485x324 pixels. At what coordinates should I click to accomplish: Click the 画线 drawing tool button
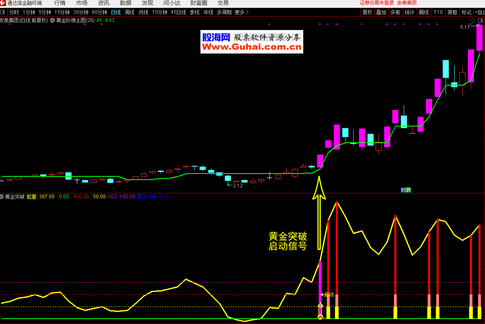[424, 12]
